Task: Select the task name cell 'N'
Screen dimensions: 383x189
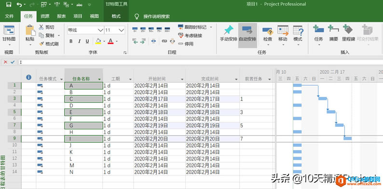Action: pyautogui.click(x=84, y=172)
